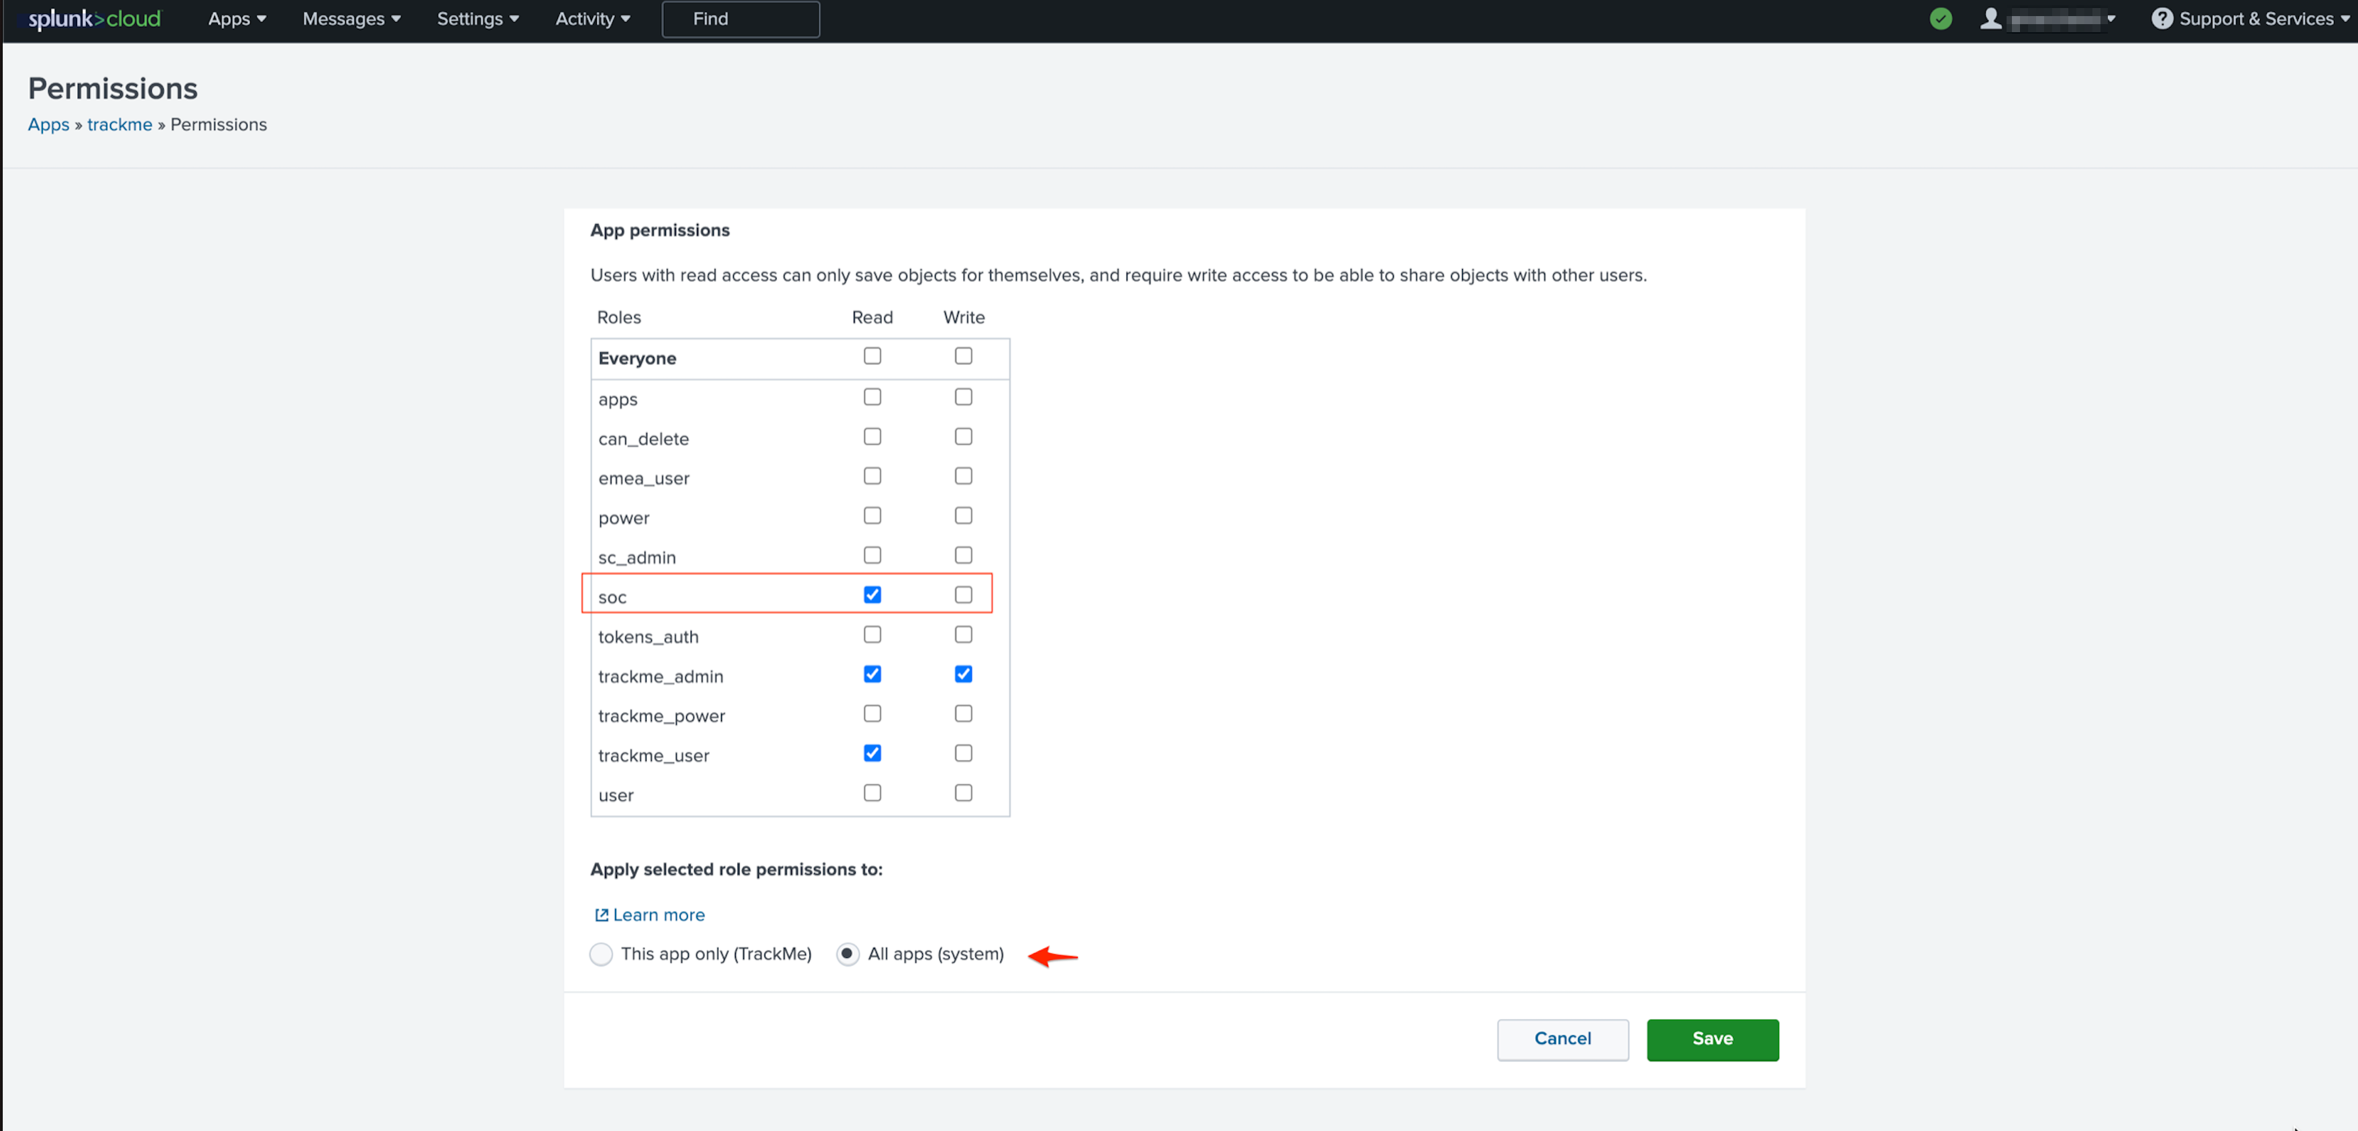Expand the Settings menu
This screenshot has height=1131, width=2358.
point(477,18)
